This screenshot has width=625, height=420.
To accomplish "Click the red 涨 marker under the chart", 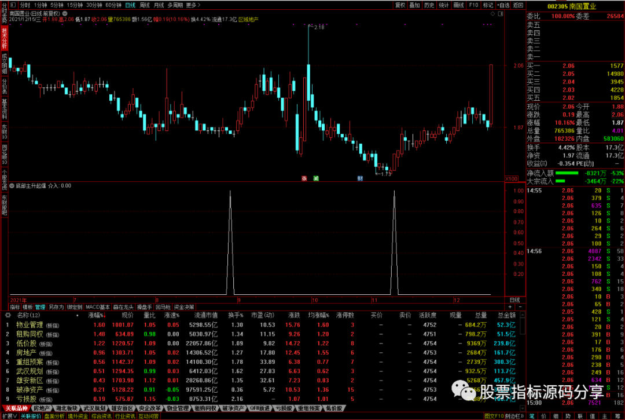I will pos(304,178).
